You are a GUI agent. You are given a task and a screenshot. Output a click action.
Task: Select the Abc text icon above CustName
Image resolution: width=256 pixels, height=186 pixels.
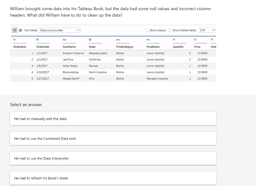(64, 39)
